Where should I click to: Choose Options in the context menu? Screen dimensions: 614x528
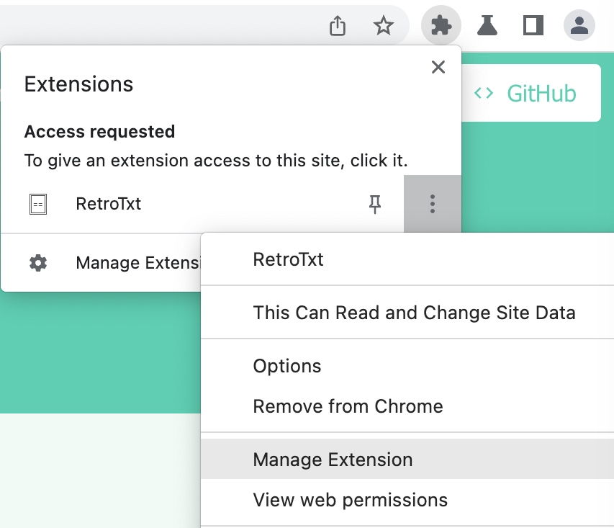(x=407, y=366)
